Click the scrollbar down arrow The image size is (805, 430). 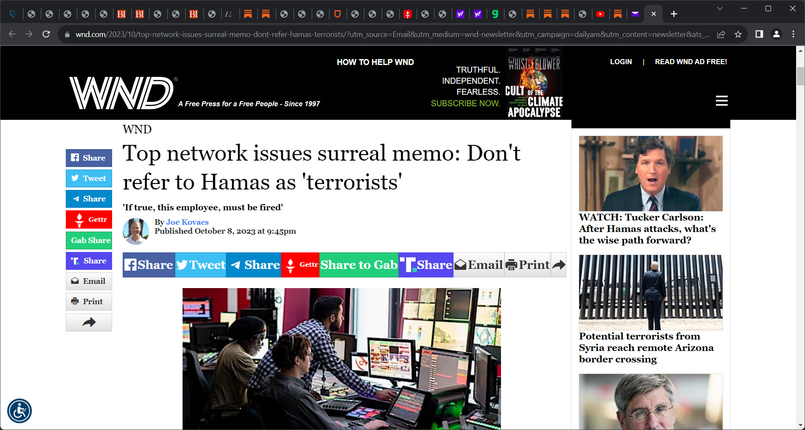[800, 425]
